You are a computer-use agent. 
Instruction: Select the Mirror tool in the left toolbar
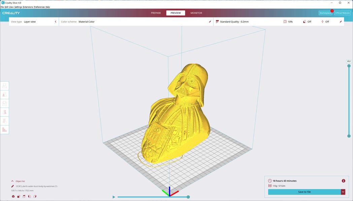(x=4, y=112)
